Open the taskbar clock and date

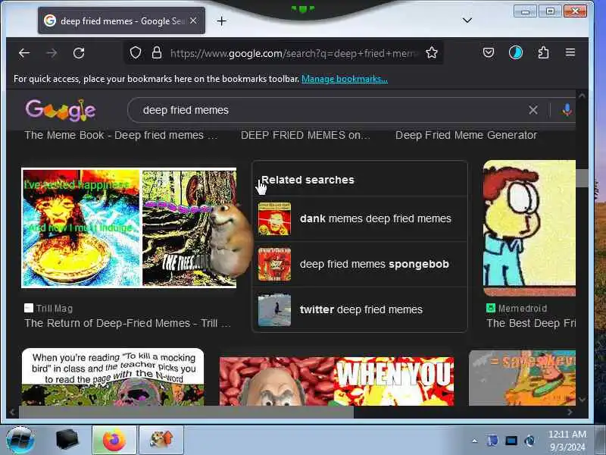567,441
